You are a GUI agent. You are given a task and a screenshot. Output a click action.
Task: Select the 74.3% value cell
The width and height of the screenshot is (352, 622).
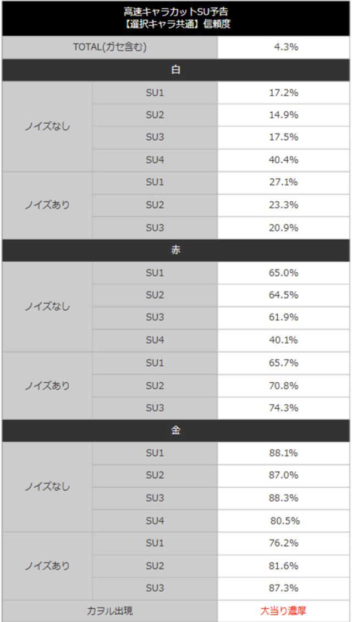coord(284,408)
